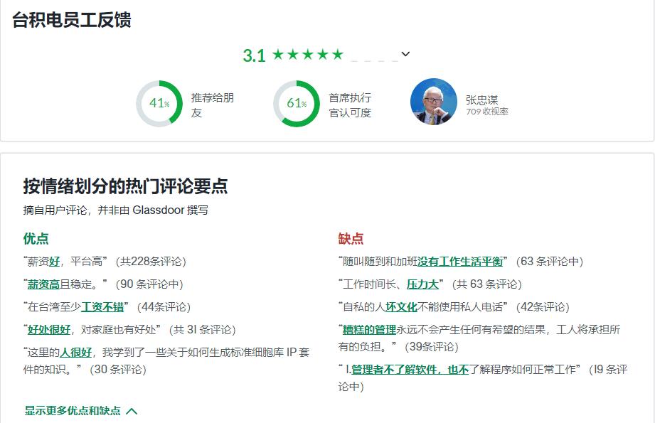The image size is (655, 423).
Task: Click the '(63 条评论中)' count
Action: point(550,262)
